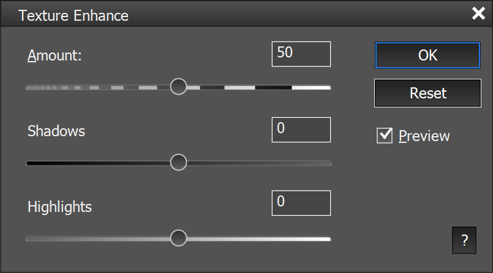The height and width of the screenshot is (273, 493).
Task: Click the Highlights slider handle
Action: [x=178, y=238]
